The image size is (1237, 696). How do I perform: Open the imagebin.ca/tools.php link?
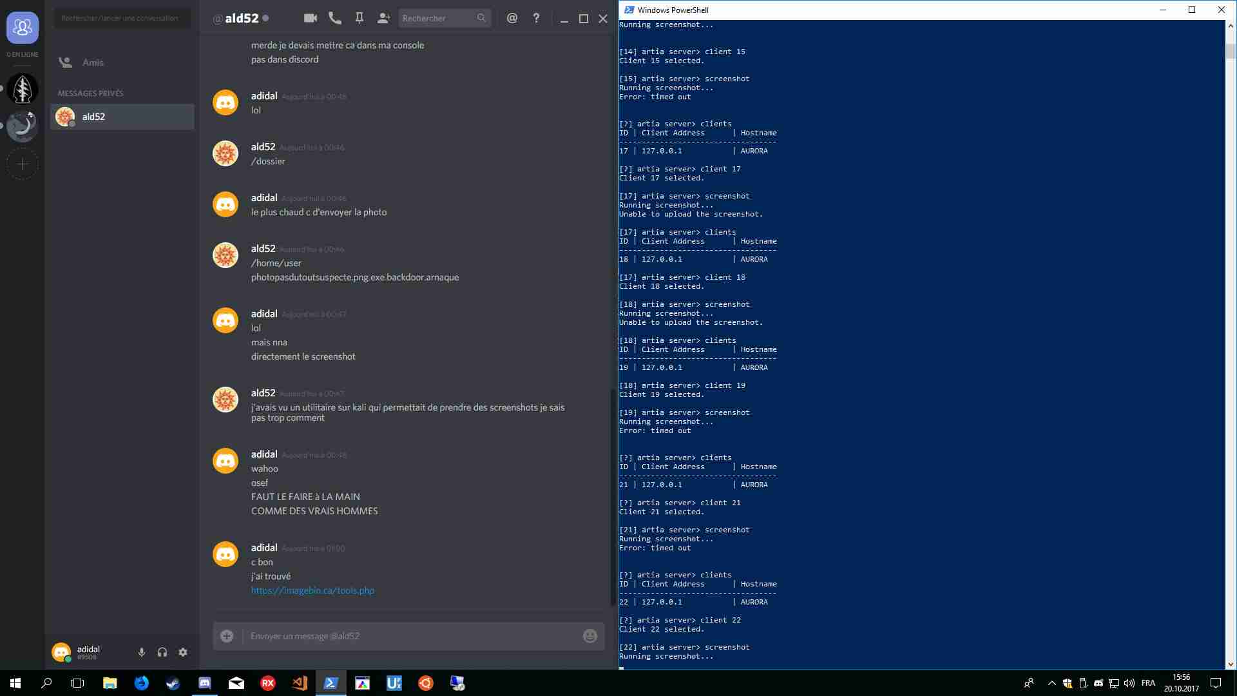pyautogui.click(x=312, y=590)
